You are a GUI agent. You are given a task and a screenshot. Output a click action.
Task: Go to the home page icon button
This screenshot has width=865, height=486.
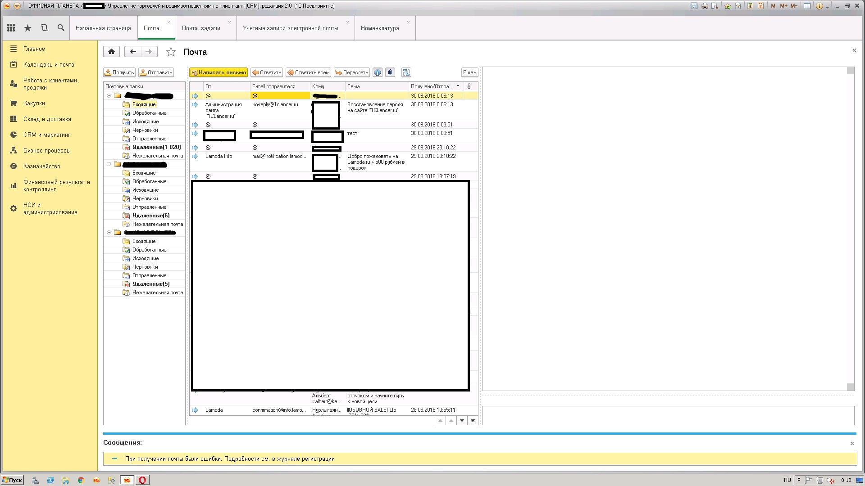pos(111,52)
